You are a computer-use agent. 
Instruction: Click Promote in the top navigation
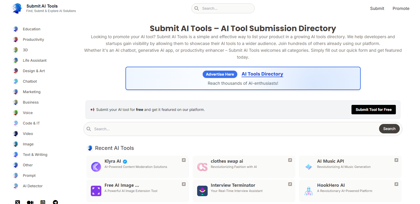(401, 8)
